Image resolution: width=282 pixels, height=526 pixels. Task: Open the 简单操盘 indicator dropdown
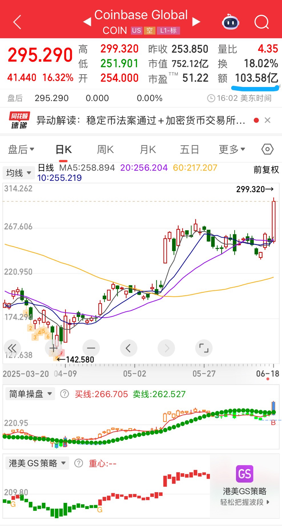coord(30,394)
